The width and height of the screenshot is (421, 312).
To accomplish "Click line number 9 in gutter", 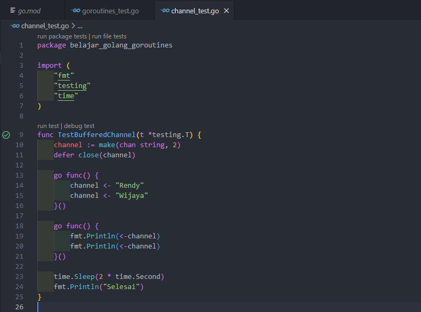I will pos(21,134).
